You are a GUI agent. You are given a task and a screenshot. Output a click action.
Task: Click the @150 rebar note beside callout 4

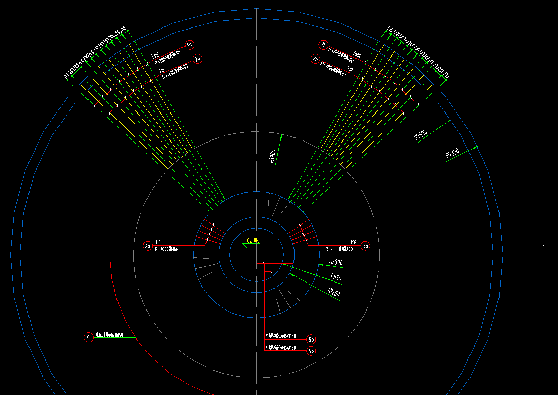109,335
